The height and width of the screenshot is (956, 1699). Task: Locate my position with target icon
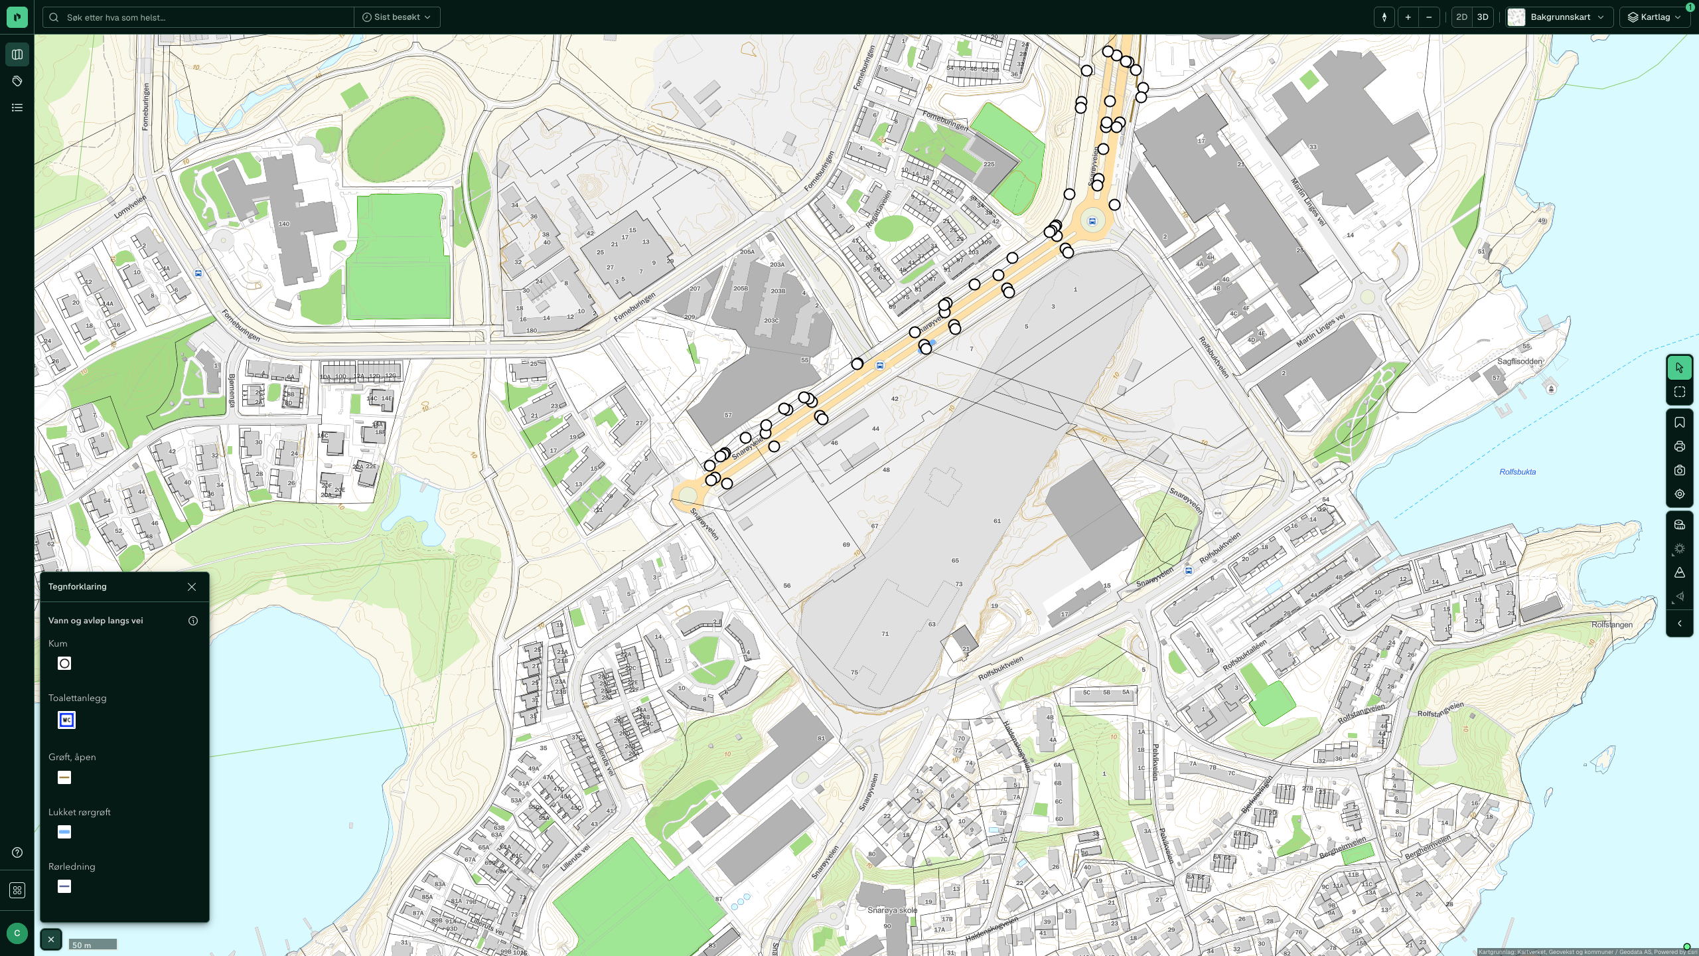[1680, 494]
